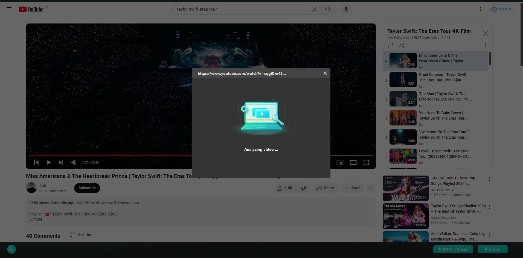Screen dimensions: 523x258
Task: Mute the video with speaker icon
Action: coord(74,162)
